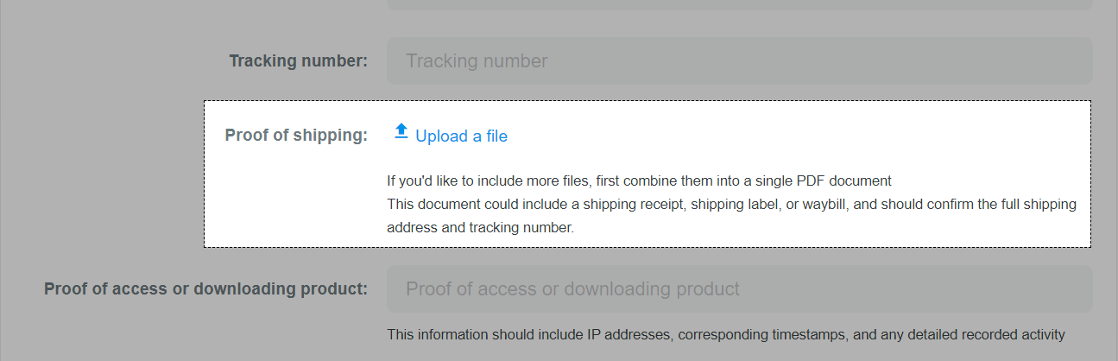
Task: Click the "This document could include a shipping receipt" line
Action: (731, 205)
